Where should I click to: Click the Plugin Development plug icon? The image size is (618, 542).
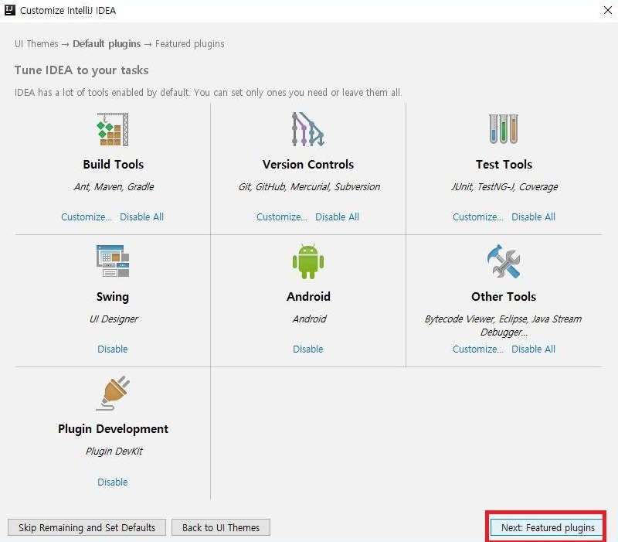(113, 393)
